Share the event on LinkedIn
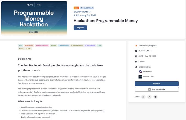The image size is (186, 120). (x=143, y=97)
